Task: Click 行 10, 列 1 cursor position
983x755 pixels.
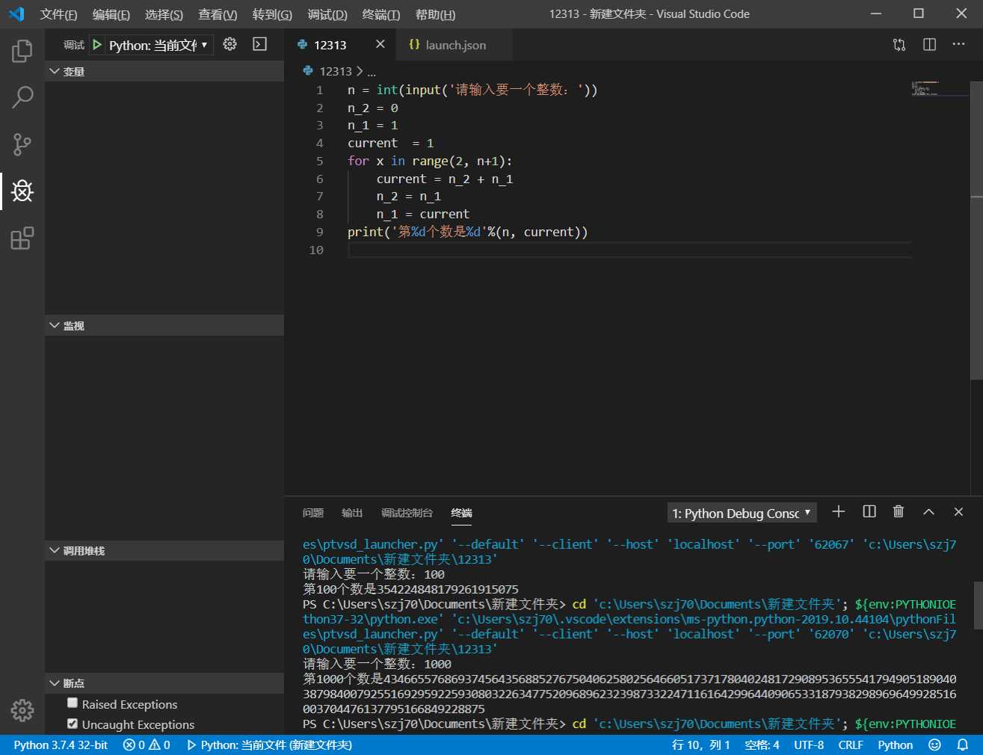Action: [700, 745]
